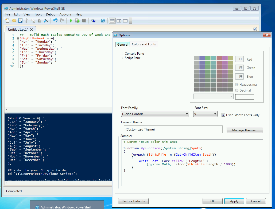Cancel the Options dialog
This screenshot has width=275, height=209.
[x=256, y=201]
